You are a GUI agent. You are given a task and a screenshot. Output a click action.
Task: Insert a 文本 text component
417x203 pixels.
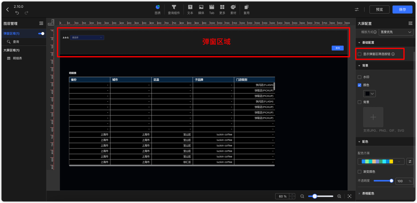190,9
